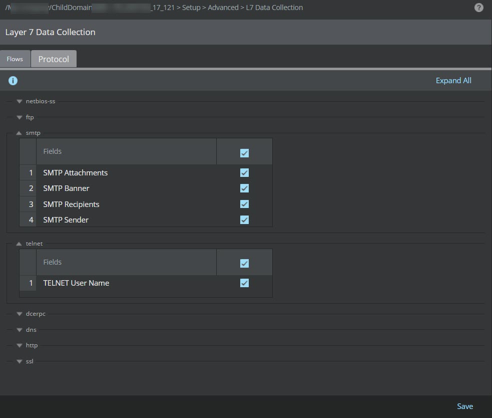Expand the dcerpc section arrow

19,314
